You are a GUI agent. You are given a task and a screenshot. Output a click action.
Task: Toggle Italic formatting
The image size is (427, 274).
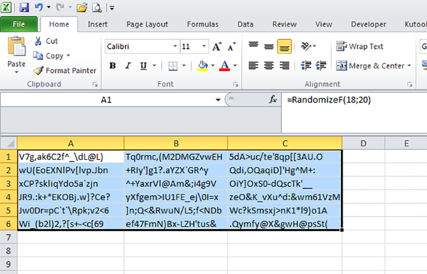(128, 66)
